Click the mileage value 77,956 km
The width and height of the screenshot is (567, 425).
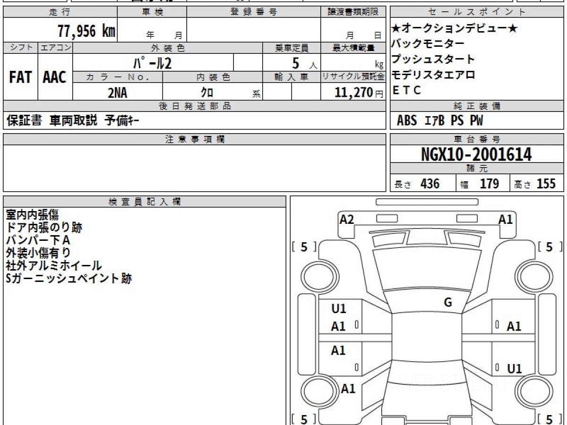(86, 31)
